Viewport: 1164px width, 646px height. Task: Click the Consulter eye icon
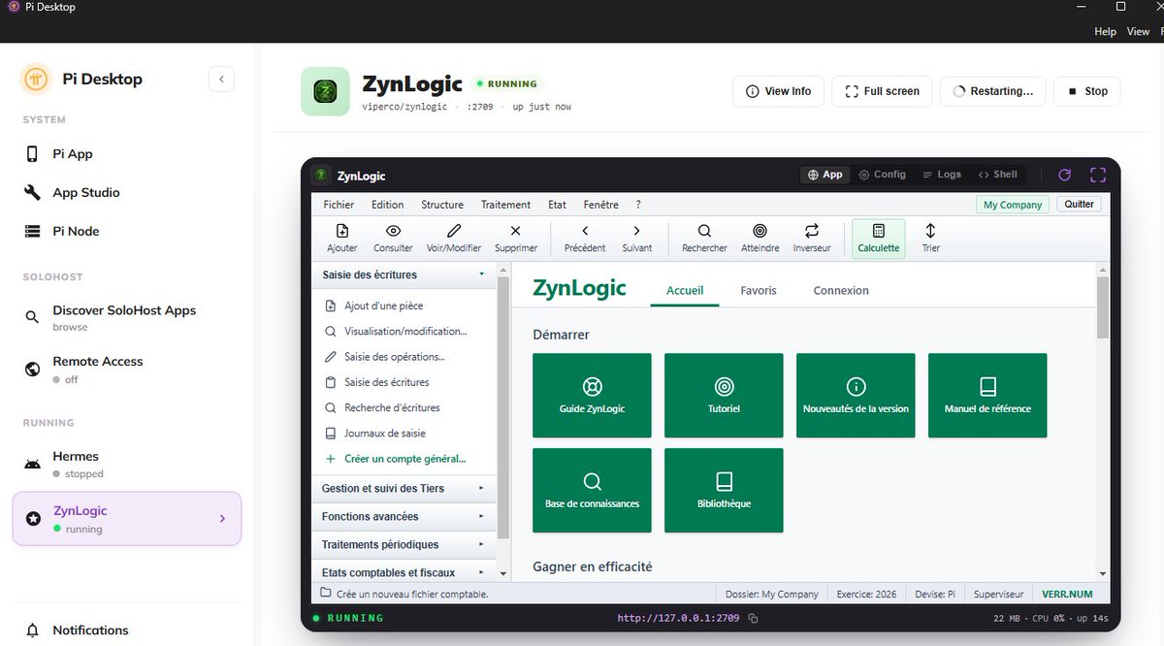pyautogui.click(x=393, y=231)
